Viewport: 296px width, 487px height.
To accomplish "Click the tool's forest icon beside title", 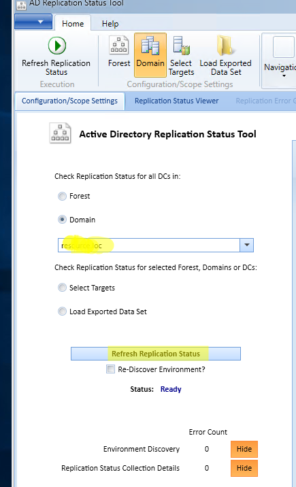I will coord(60,133).
